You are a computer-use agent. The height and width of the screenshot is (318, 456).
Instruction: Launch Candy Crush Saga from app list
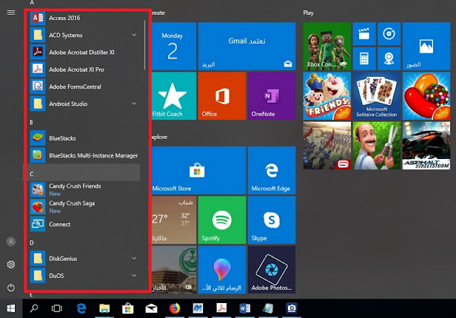[84, 207]
